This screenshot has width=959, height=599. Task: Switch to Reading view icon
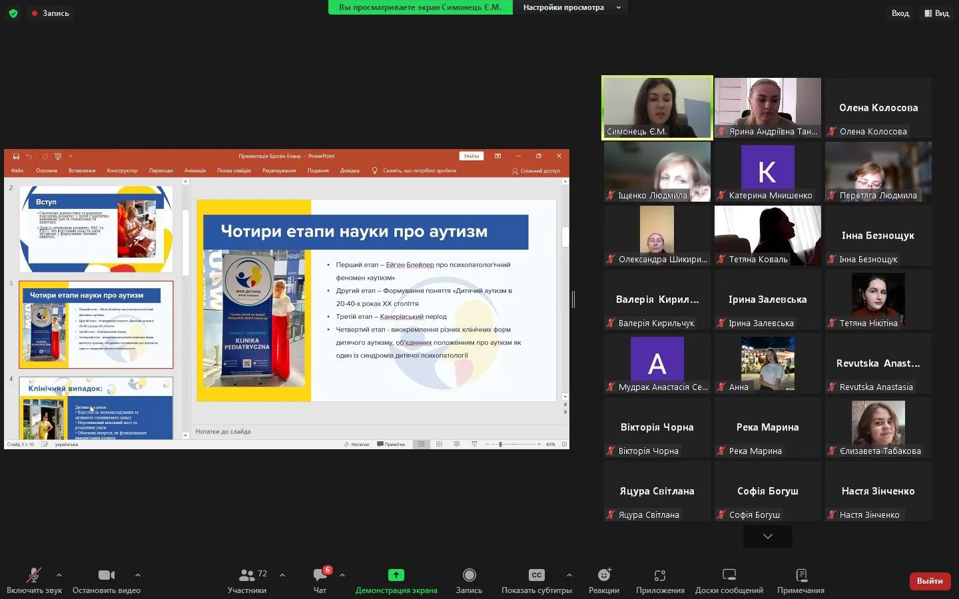pos(456,444)
